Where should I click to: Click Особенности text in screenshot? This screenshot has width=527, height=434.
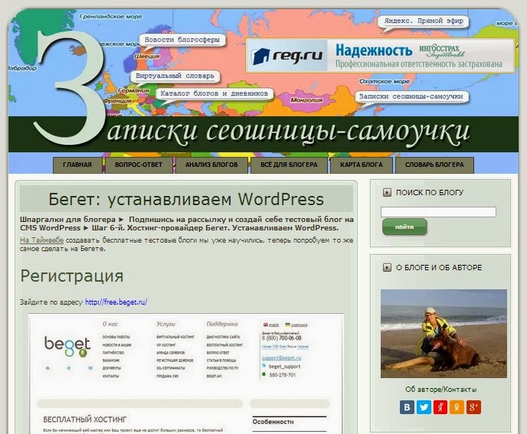pos(273,422)
